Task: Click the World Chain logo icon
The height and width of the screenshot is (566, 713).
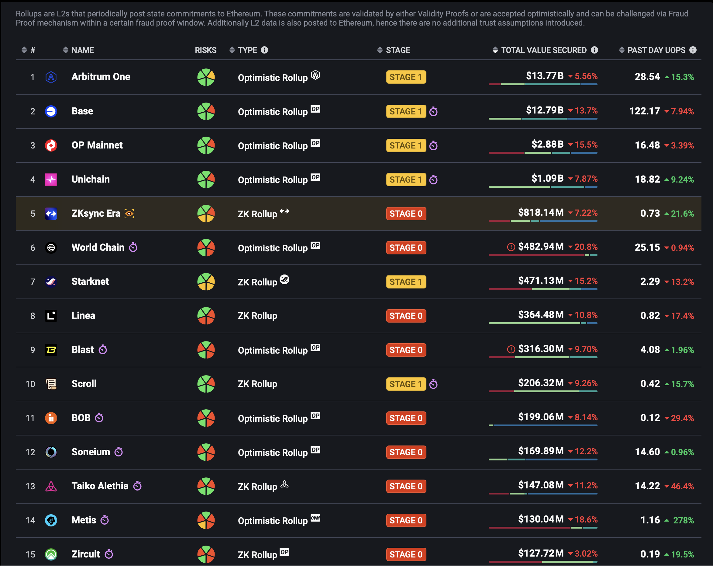Action: pyautogui.click(x=51, y=248)
